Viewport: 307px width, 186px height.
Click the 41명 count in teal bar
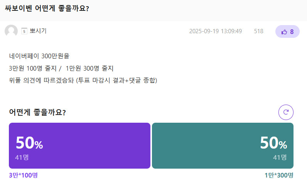coord(280,157)
